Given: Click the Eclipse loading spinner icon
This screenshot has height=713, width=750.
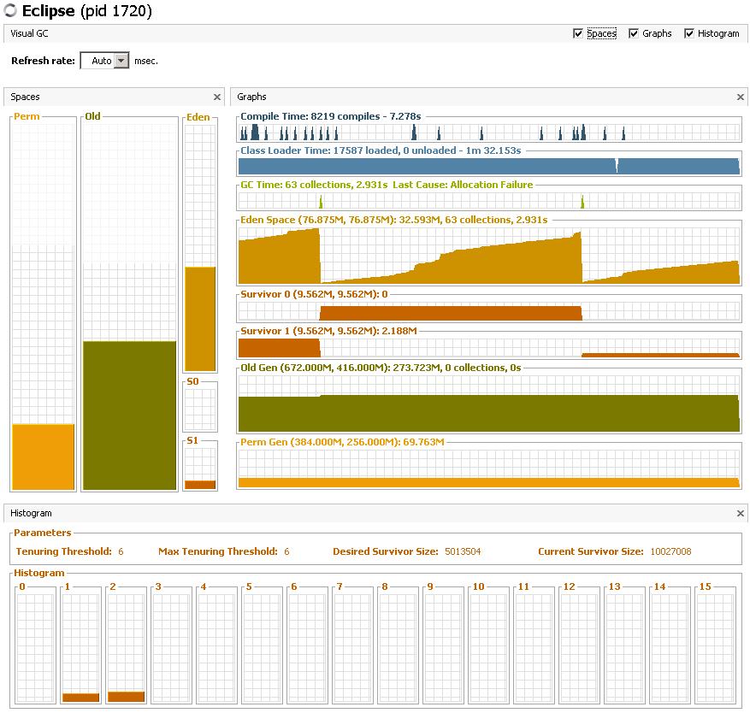Looking at the screenshot, I should point(10,10).
